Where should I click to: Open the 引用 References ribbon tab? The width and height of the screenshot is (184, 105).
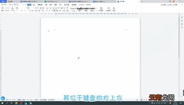[x=46, y=5]
